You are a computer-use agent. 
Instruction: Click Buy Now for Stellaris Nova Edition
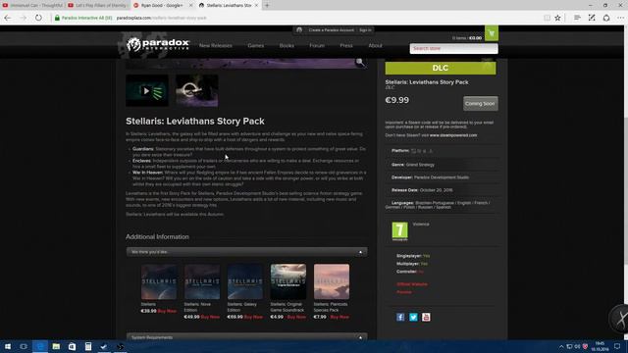pyautogui.click(x=210, y=317)
